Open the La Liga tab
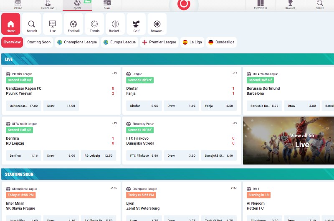 coord(192,42)
